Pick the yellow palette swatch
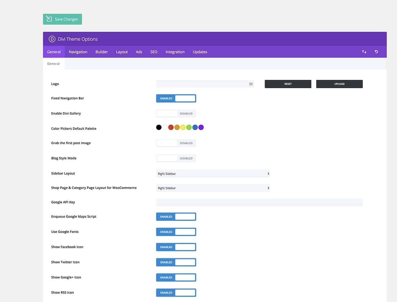The height and width of the screenshot is (302, 397). 183,127
